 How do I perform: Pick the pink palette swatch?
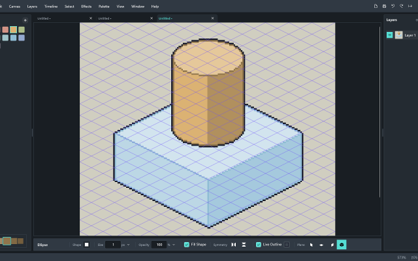point(5,29)
